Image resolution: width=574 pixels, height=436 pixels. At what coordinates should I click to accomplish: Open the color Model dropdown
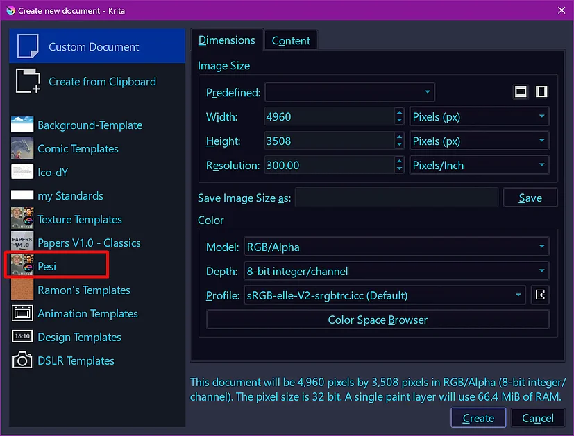pos(396,247)
